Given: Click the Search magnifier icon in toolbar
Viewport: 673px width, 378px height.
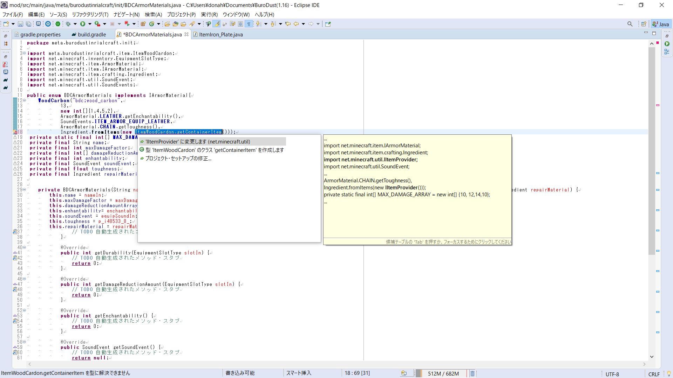Looking at the screenshot, I should click(630, 24).
